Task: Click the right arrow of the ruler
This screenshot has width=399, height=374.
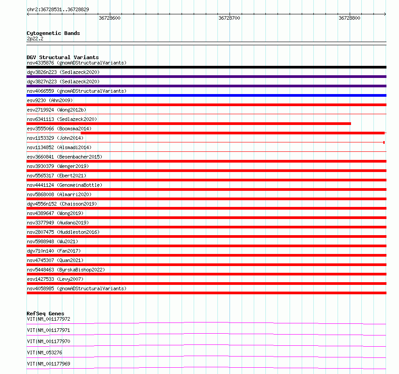Action: coord(385,14)
